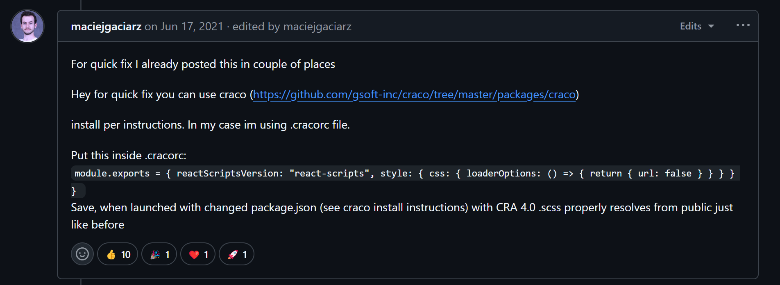
Task: Click the lone closing brace code fragment
Action: (78, 191)
